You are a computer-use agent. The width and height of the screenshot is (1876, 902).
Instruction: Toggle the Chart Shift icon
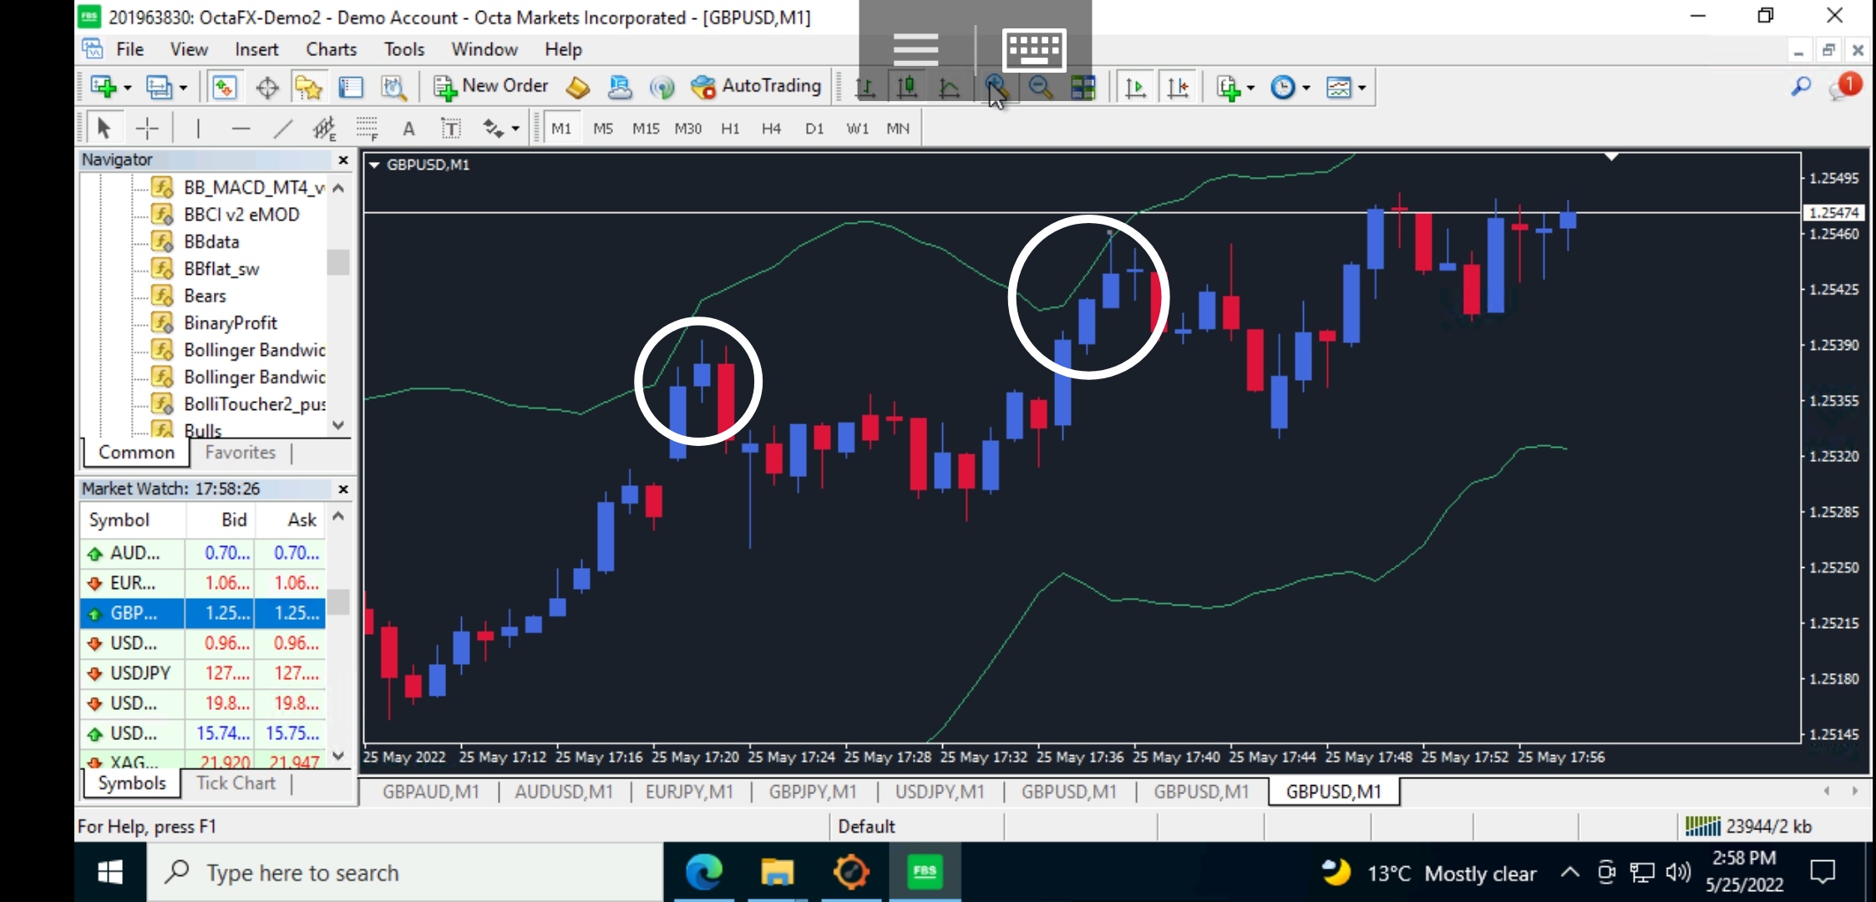pyautogui.click(x=1178, y=87)
